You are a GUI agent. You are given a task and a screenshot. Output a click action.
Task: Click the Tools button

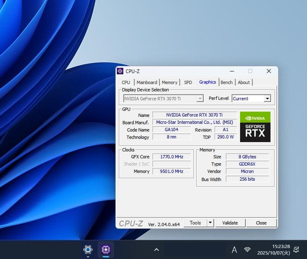(195, 223)
